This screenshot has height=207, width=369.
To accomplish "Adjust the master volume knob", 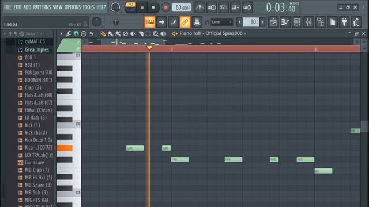I will pyautogui.click(x=96, y=22).
